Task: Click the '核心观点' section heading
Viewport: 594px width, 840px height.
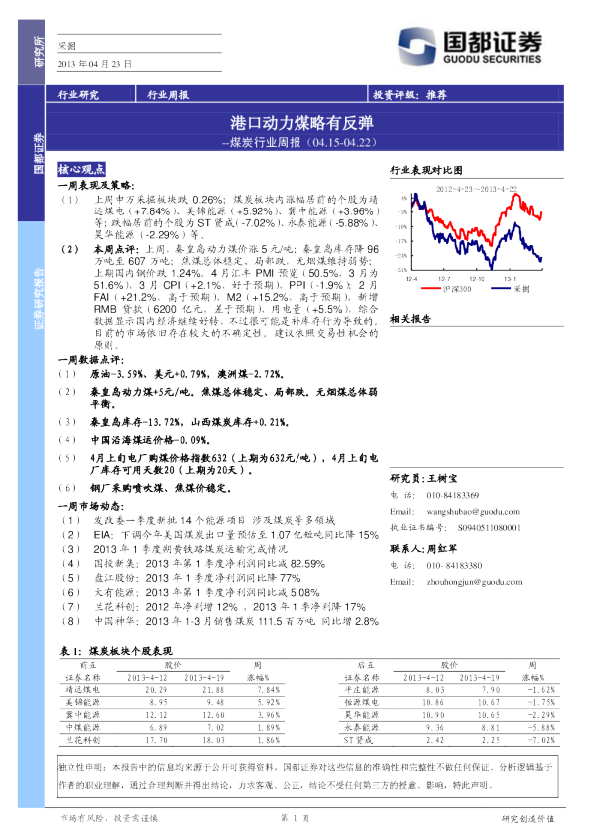Action: 81,169
